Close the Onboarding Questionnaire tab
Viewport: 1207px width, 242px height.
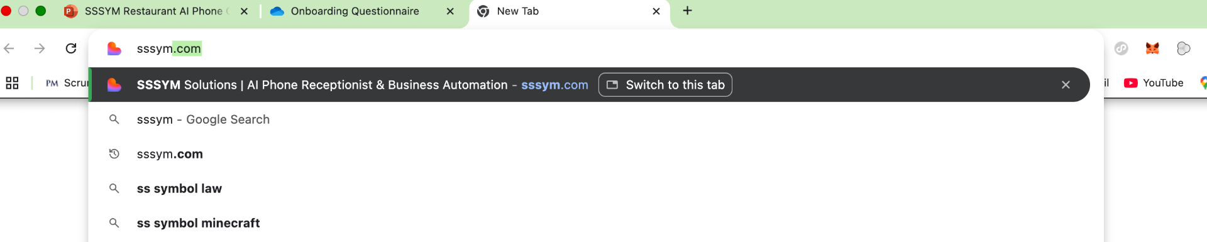(450, 11)
